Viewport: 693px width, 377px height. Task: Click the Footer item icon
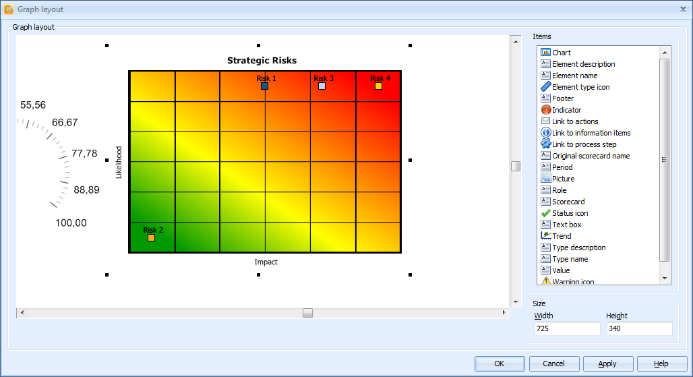546,98
